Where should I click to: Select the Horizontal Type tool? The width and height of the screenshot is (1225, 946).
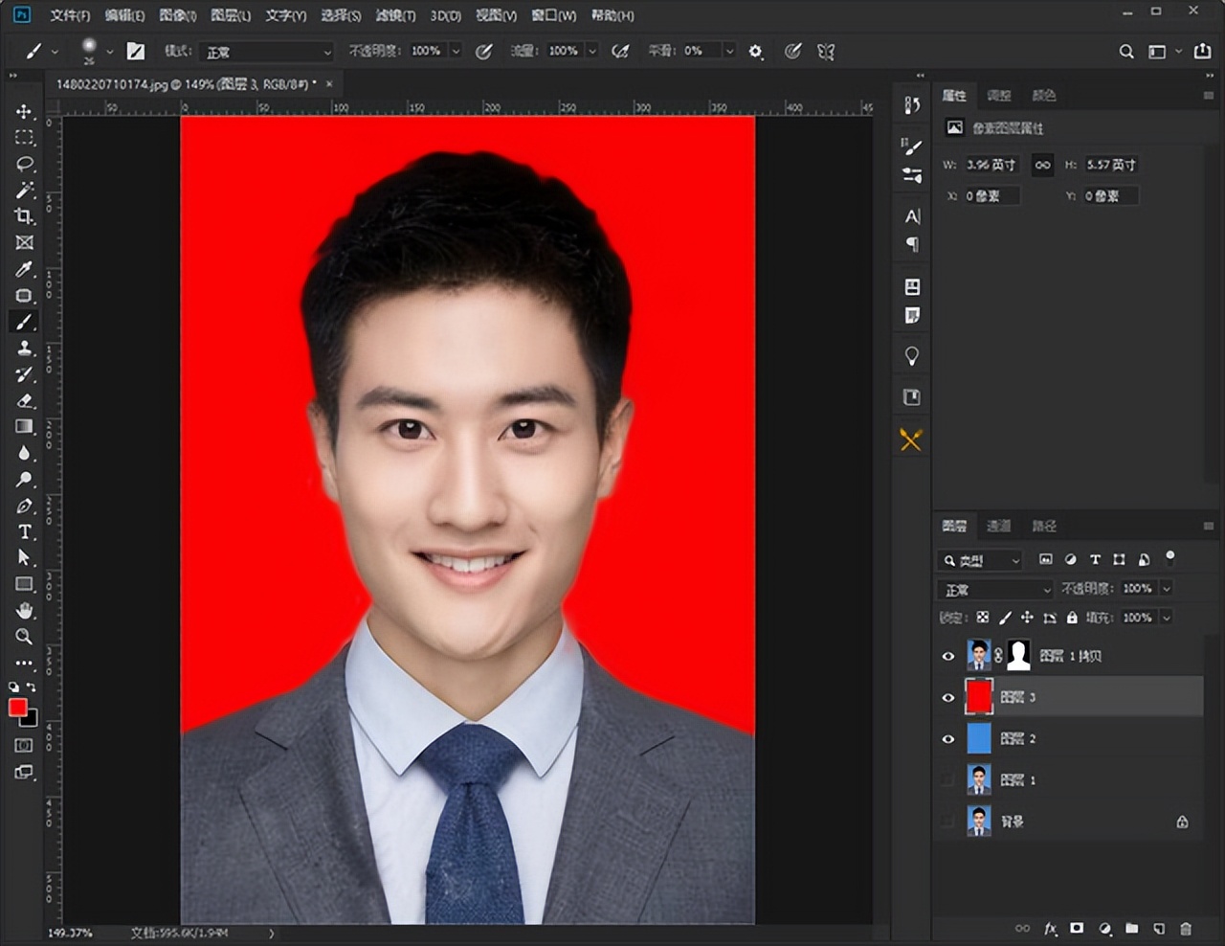coord(24,532)
